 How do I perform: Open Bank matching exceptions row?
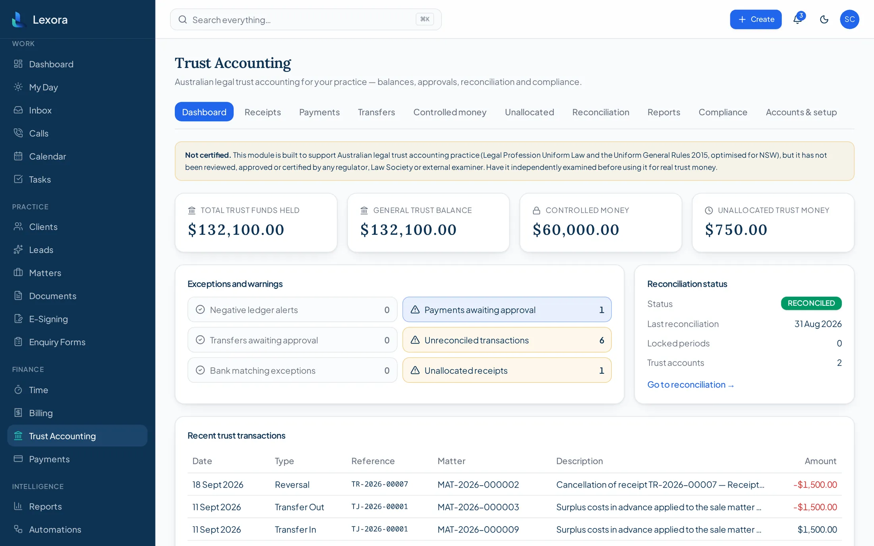point(292,370)
